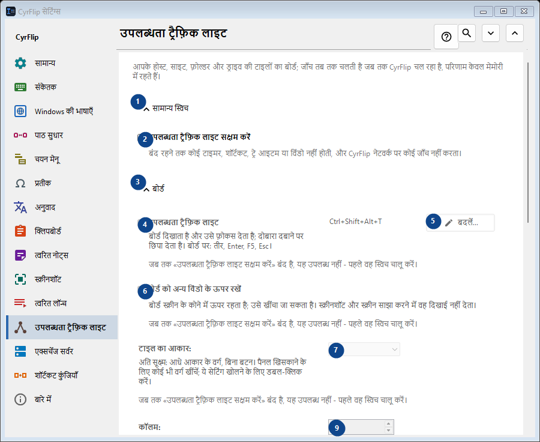Select the क्लिपबोर्ड clipboard icon
The height and width of the screenshot is (442, 540).
pos(20,231)
